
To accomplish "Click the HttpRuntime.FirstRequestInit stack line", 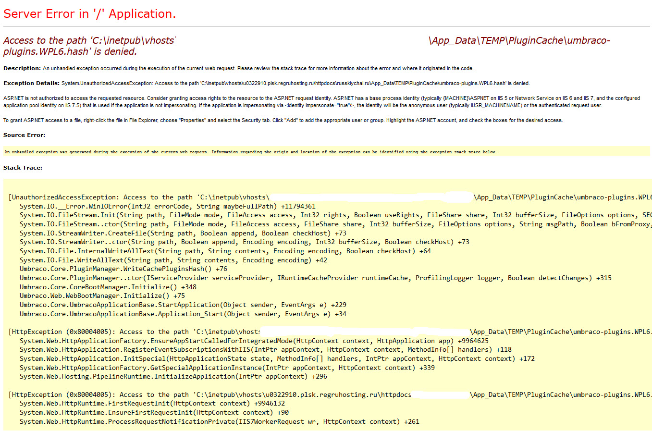I will pyautogui.click(x=152, y=403).
